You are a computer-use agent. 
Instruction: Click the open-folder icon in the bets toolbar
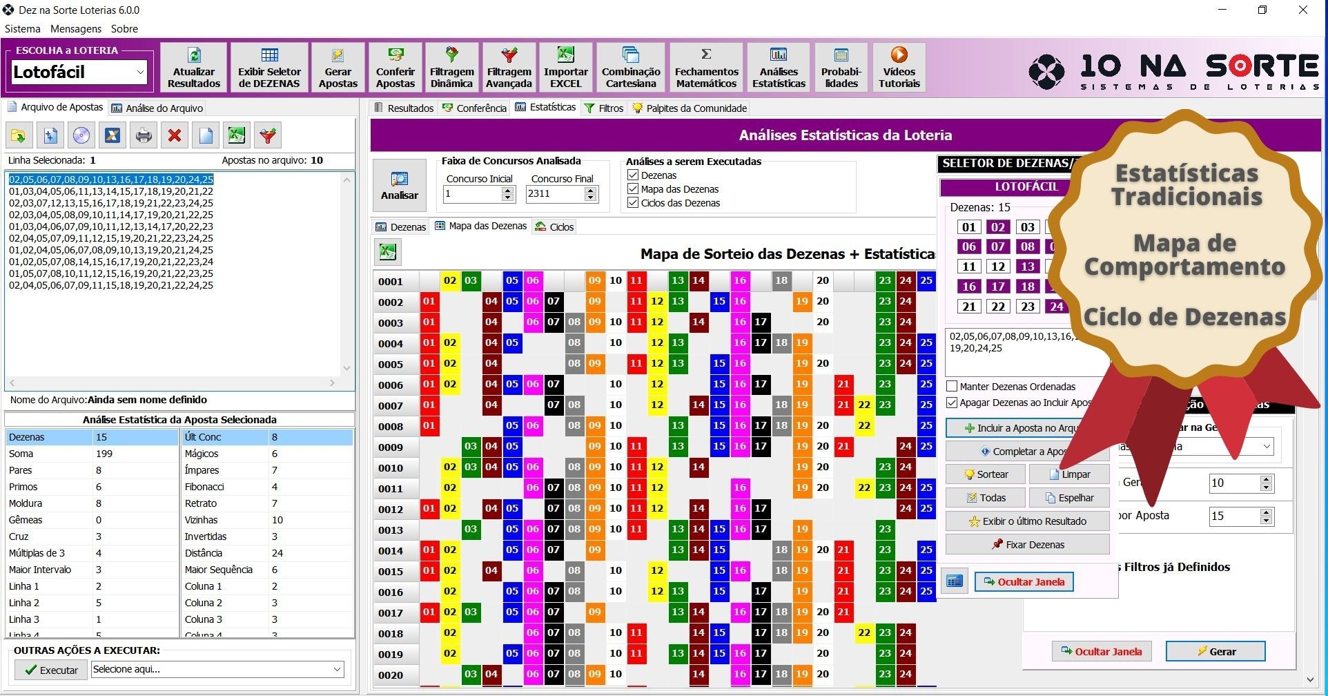click(x=19, y=135)
